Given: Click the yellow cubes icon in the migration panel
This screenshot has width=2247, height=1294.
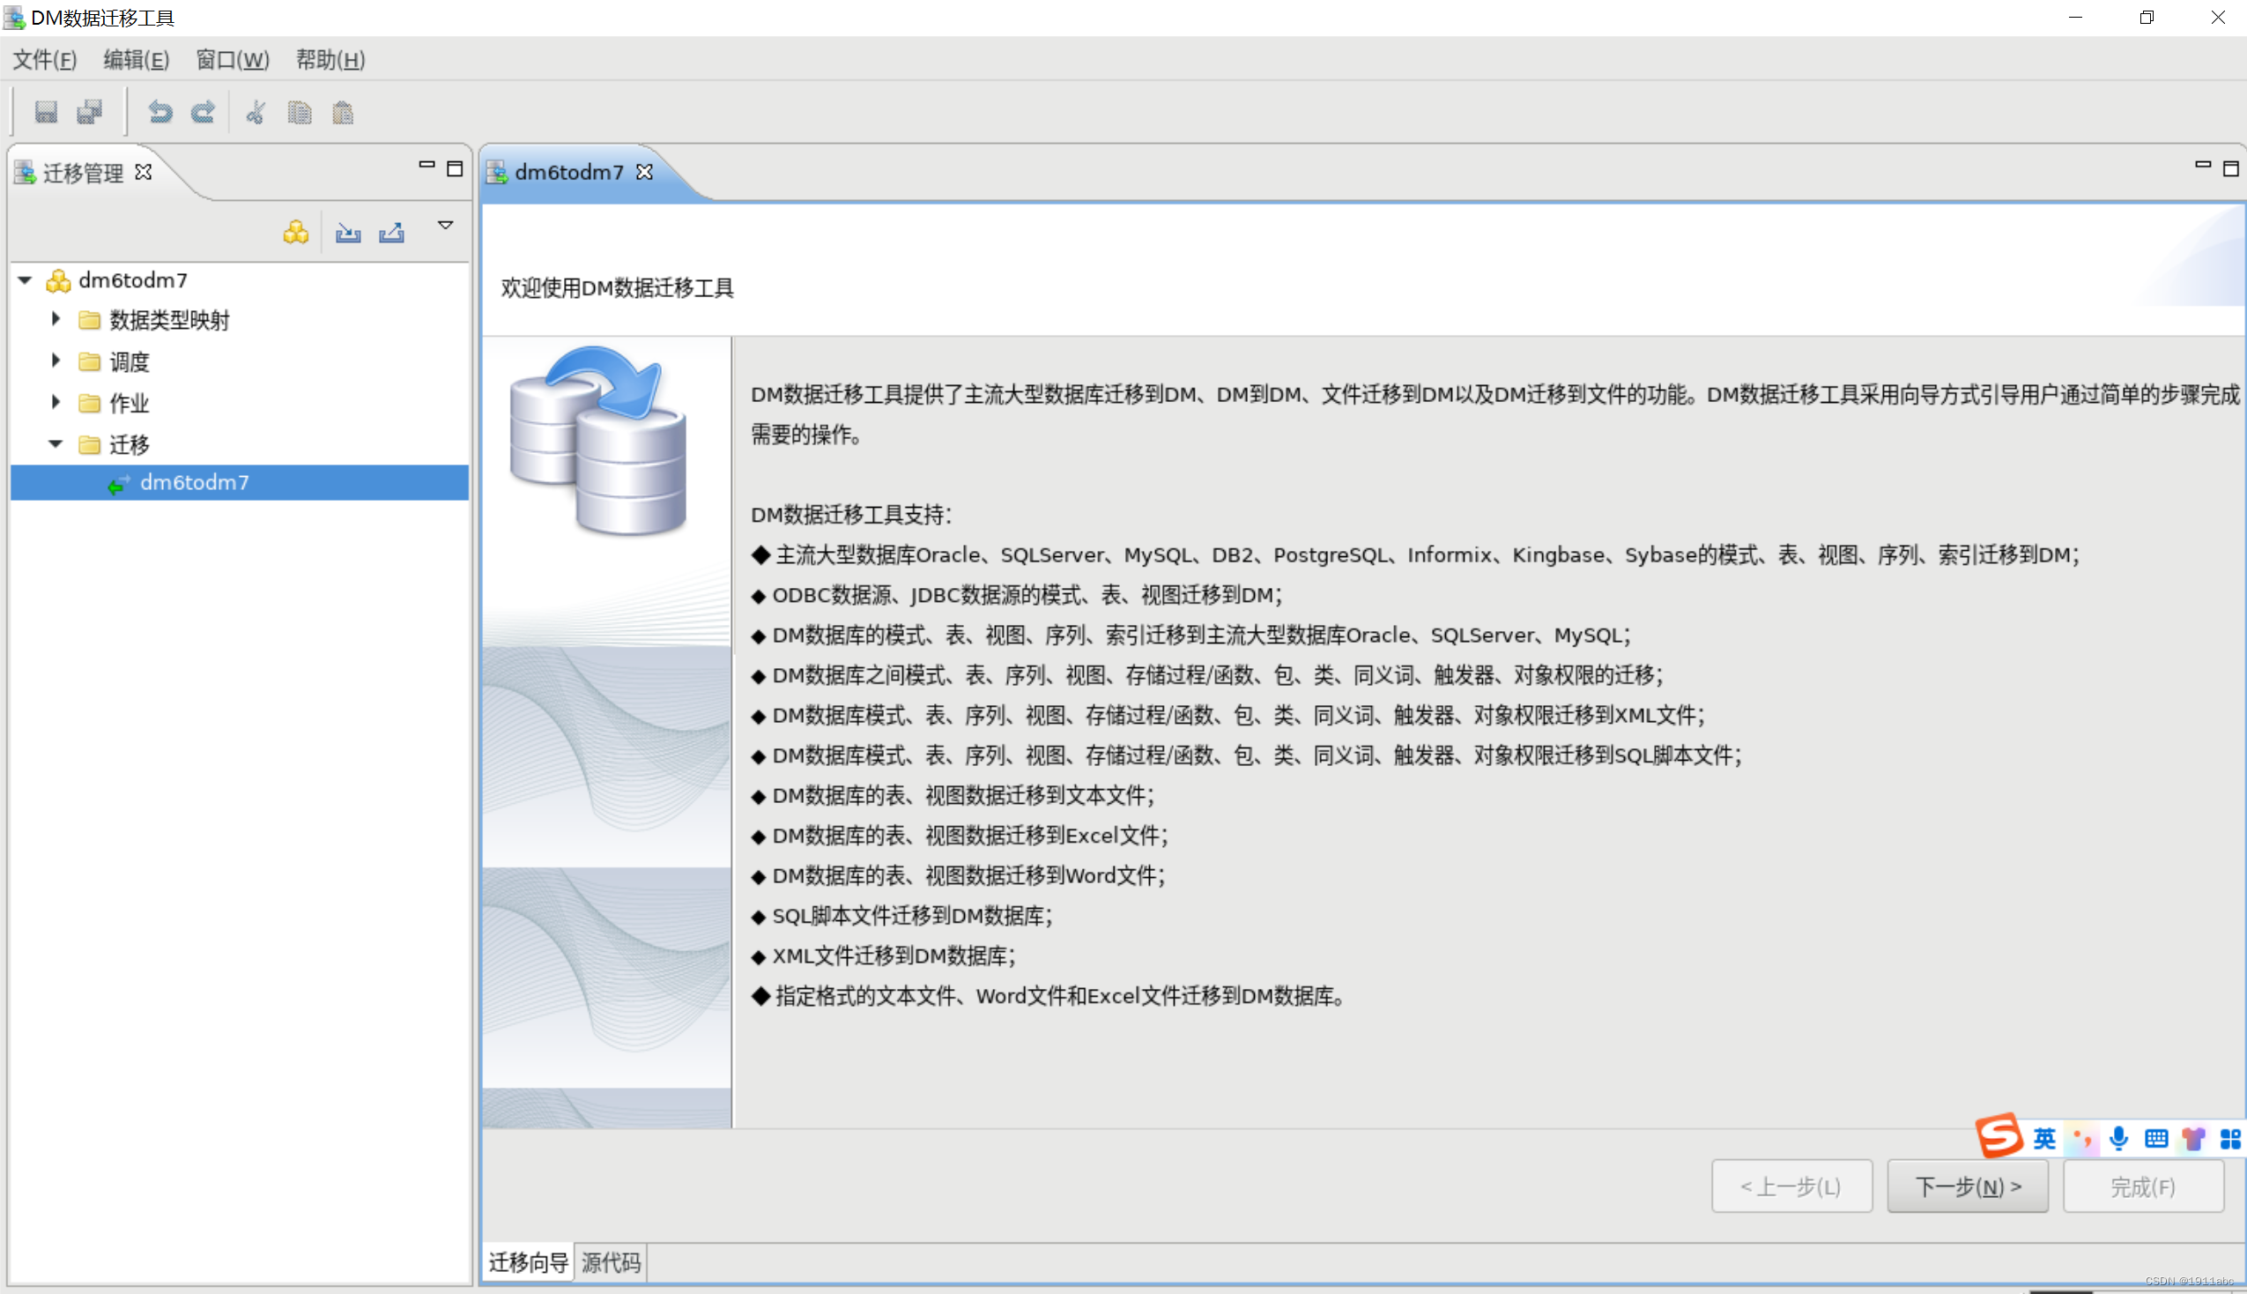Looking at the screenshot, I should click(x=296, y=232).
